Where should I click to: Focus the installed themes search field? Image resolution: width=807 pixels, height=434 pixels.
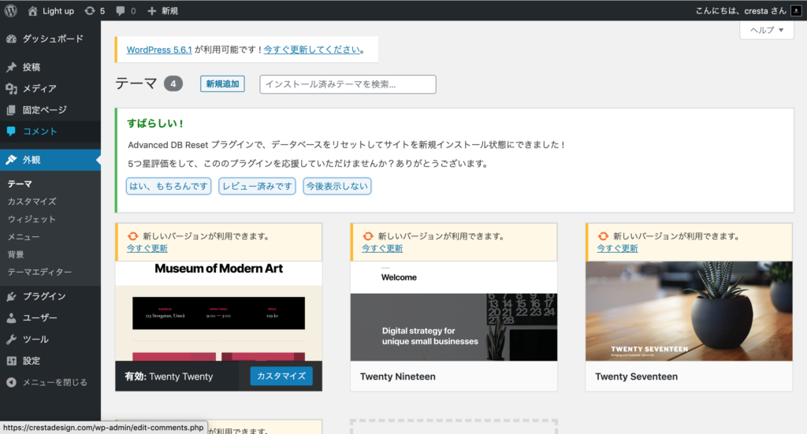(348, 84)
